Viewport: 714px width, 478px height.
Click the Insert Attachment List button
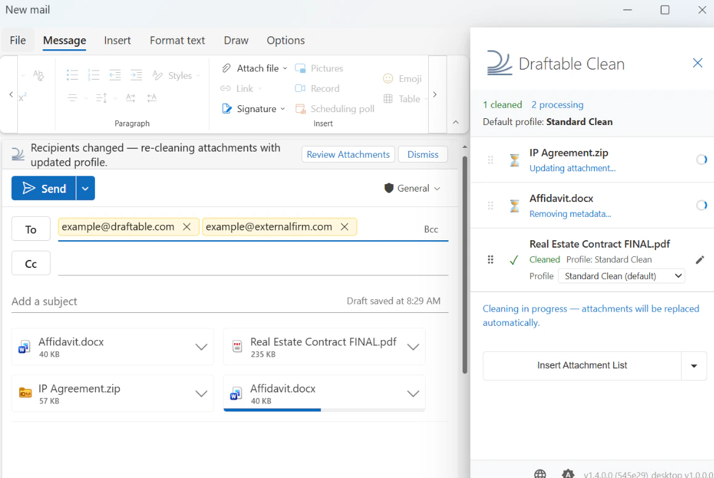click(x=582, y=365)
